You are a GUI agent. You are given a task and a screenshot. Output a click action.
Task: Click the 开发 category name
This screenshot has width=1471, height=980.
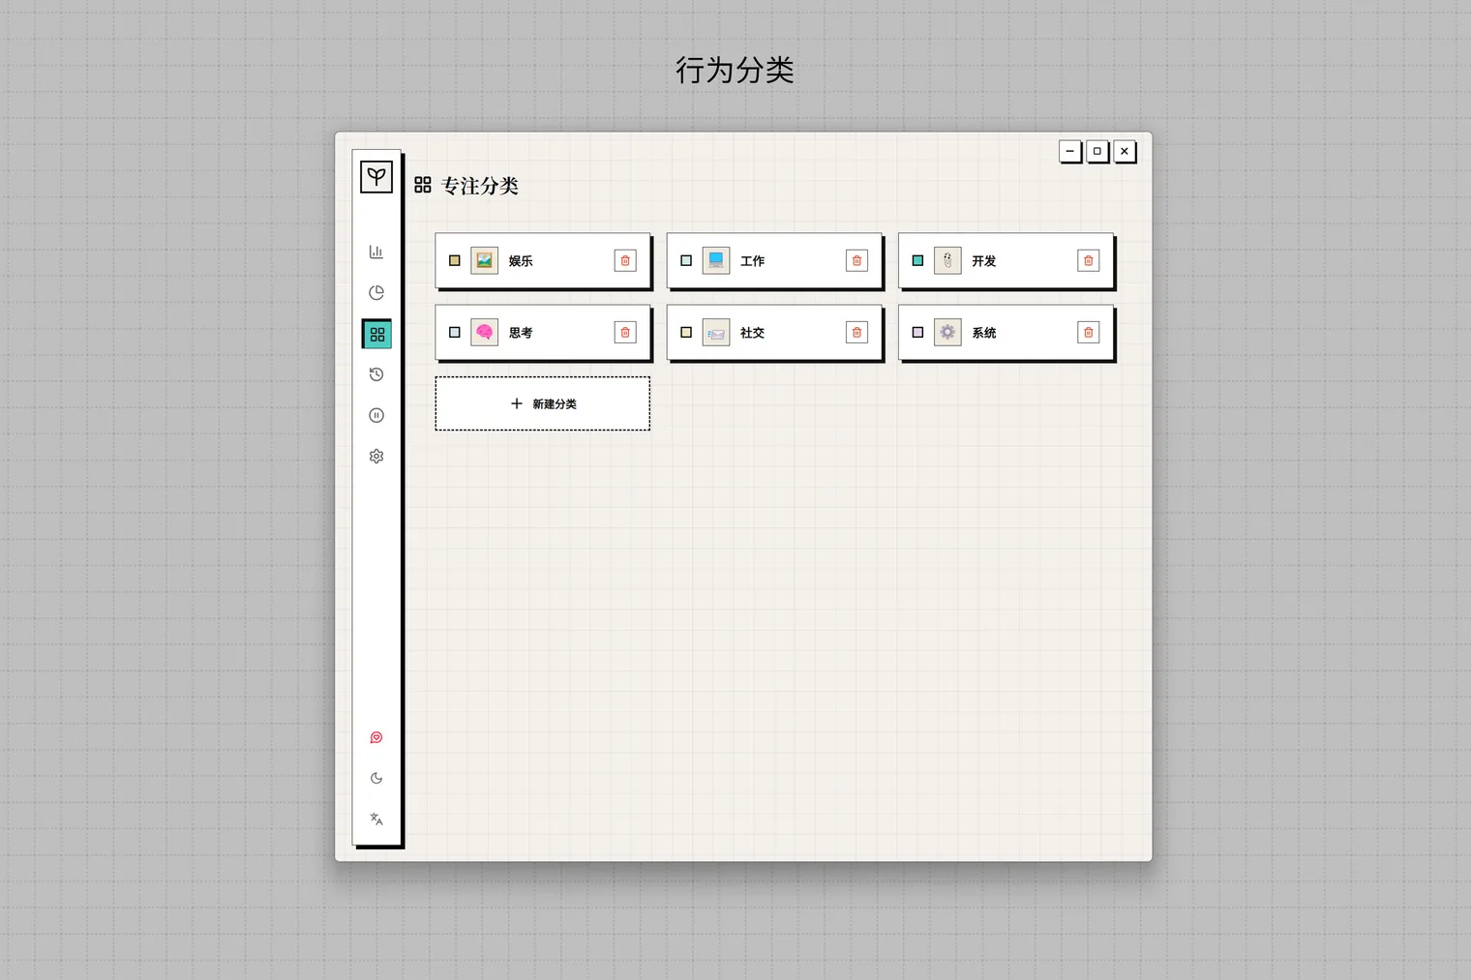pyautogui.click(x=984, y=260)
